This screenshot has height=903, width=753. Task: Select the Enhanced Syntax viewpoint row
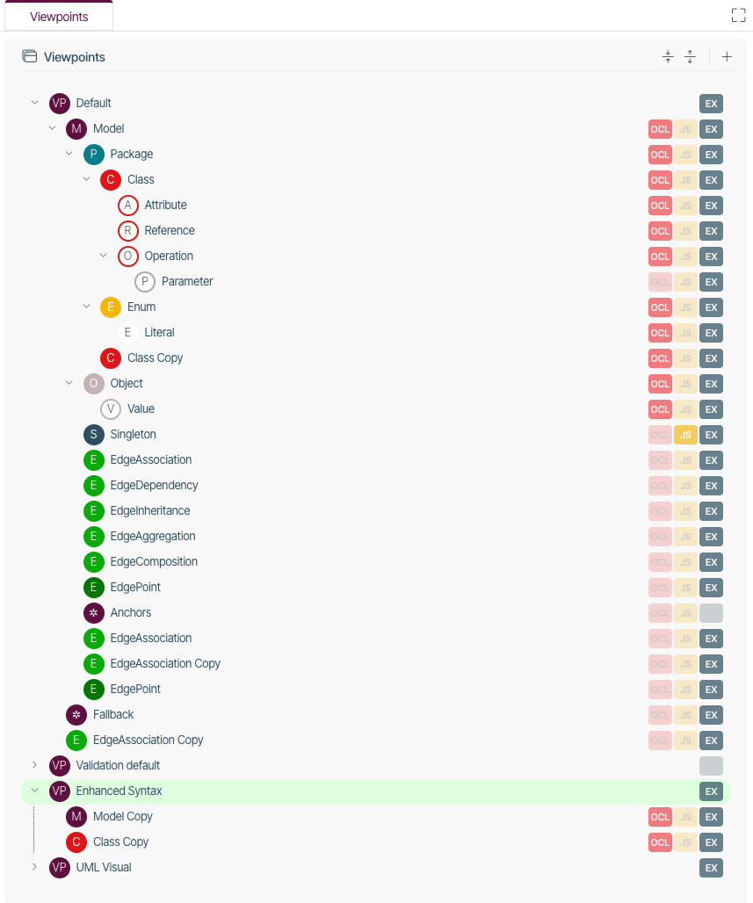pyautogui.click(x=376, y=791)
